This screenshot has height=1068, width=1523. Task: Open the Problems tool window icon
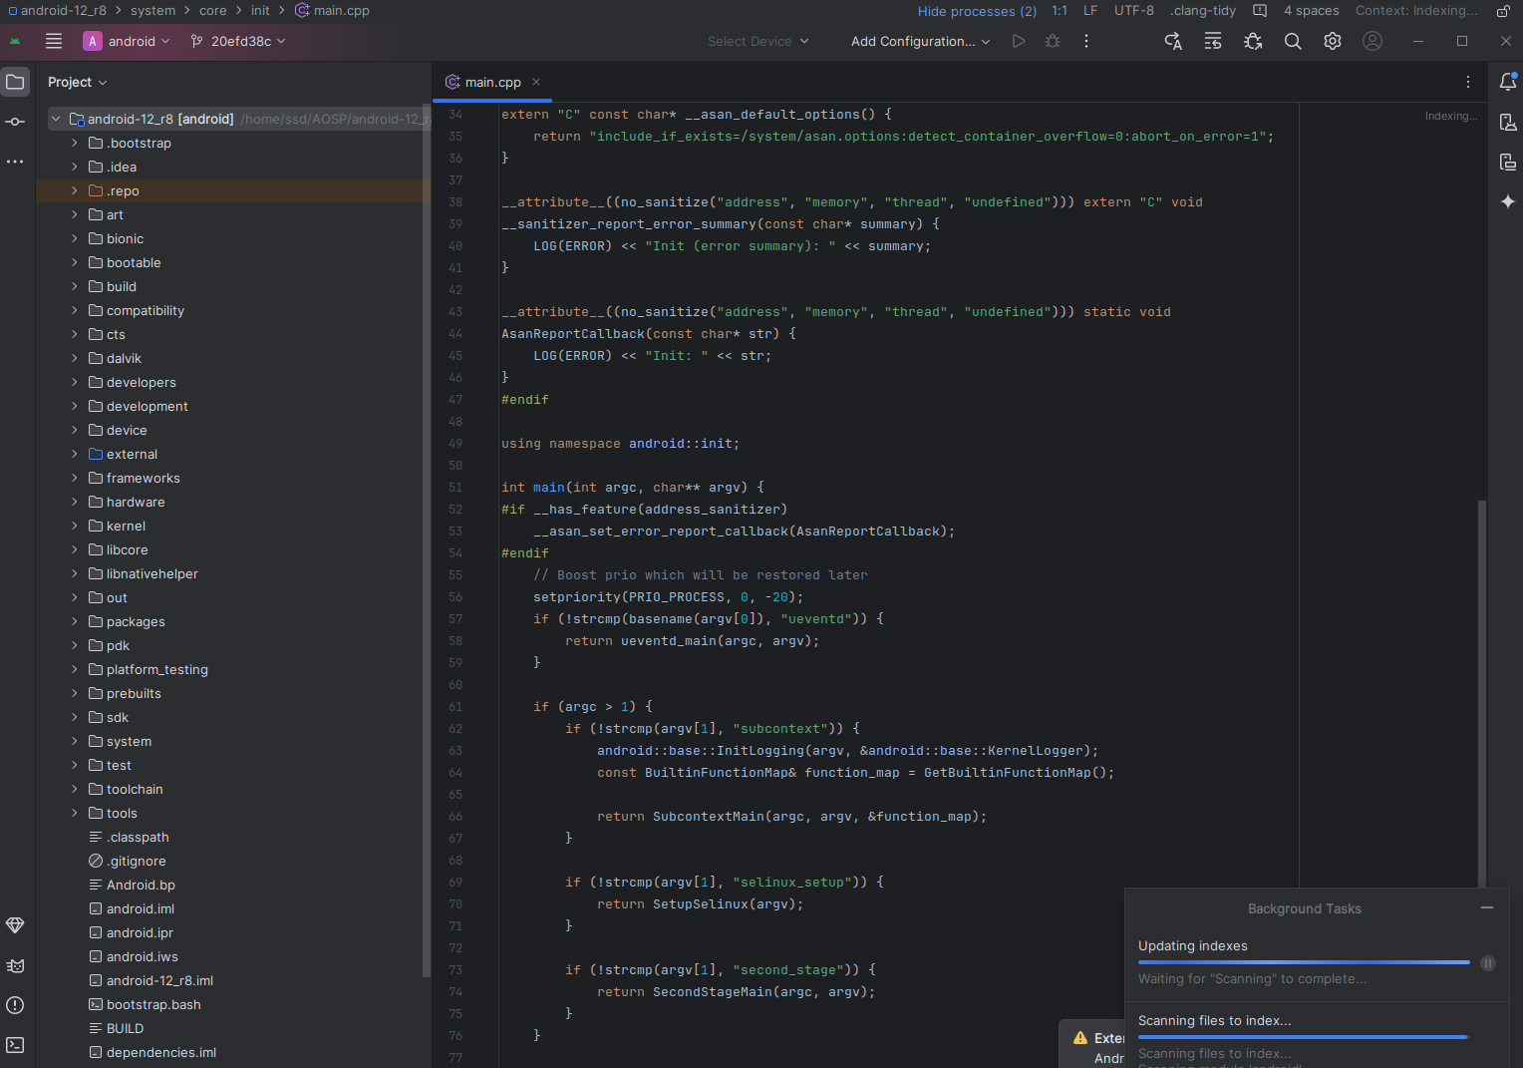click(15, 1005)
